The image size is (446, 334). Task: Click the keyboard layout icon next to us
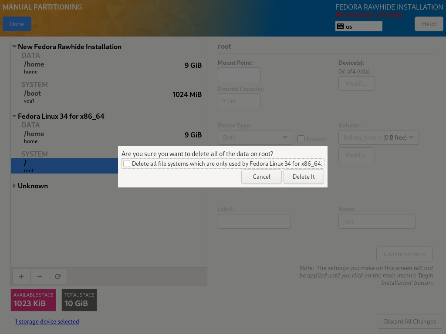[340, 27]
